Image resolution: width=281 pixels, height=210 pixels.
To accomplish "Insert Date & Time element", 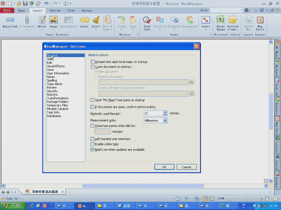I will pyautogui.click(x=107, y=23).
